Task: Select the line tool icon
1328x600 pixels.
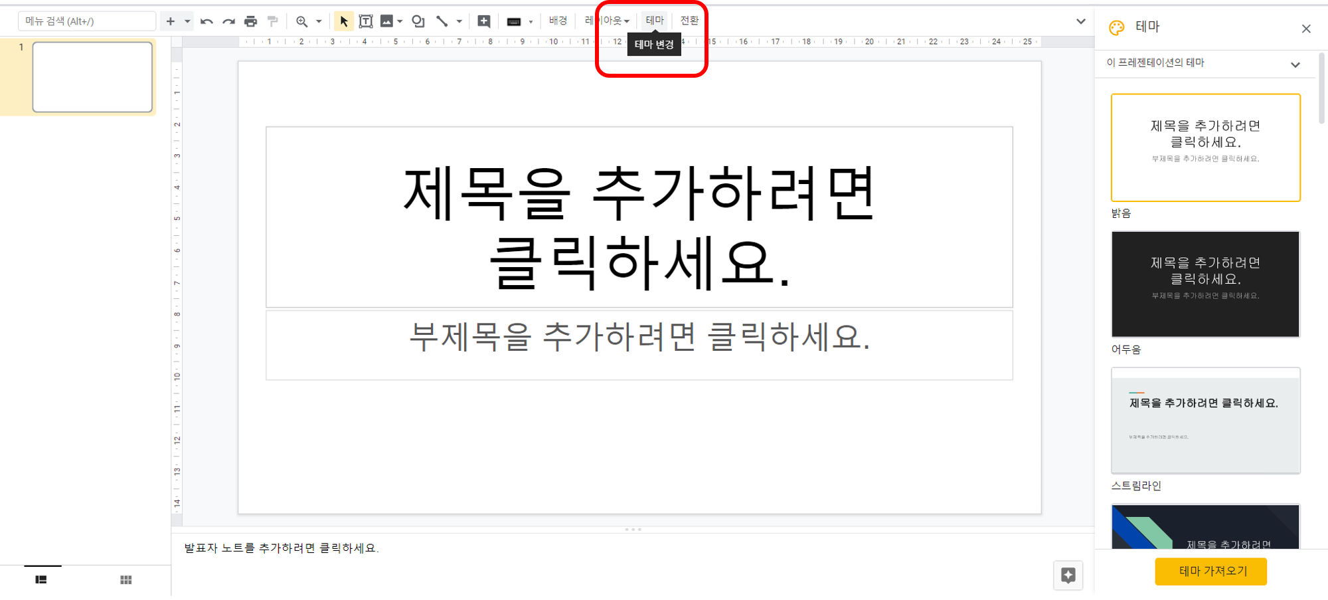Action: click(x=442, y=21)
